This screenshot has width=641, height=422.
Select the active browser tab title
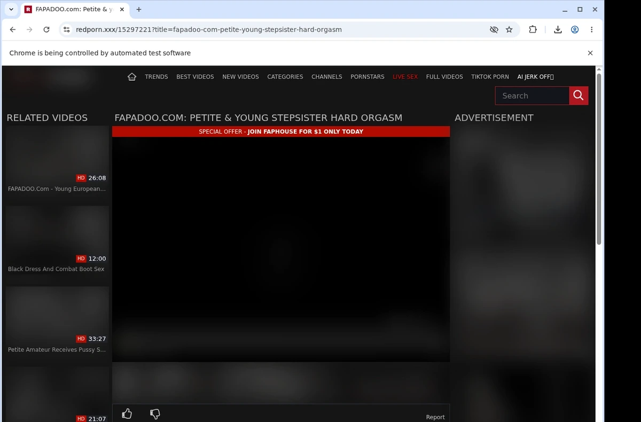pos(74,9)
